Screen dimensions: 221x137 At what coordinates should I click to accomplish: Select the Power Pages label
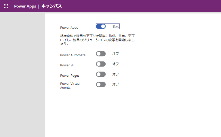point(70,76)
